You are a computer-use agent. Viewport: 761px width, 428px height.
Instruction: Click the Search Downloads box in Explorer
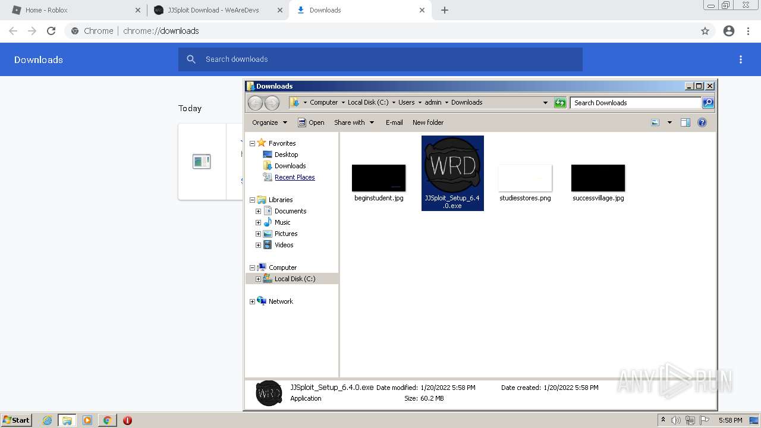635,103
